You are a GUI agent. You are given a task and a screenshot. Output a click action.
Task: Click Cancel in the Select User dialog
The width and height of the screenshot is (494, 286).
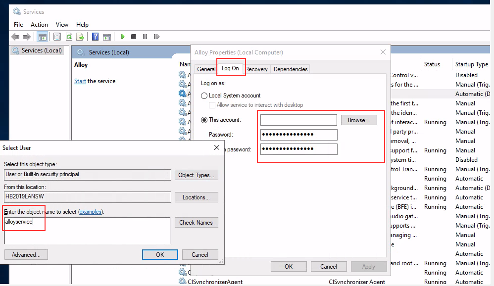(x=200, y=254)
